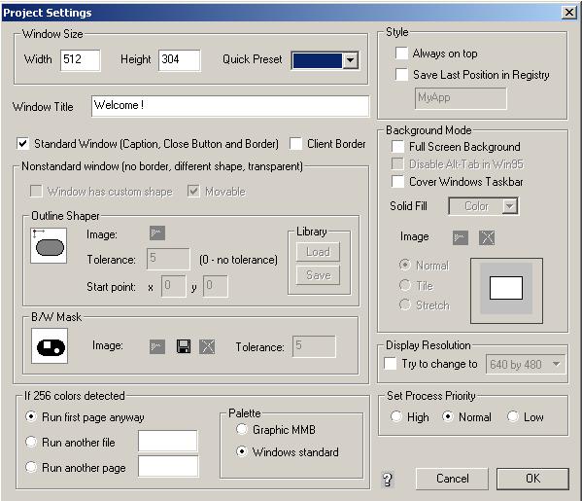Click the OK button
The image size is (582, 501).
click(x=532, y=479)
